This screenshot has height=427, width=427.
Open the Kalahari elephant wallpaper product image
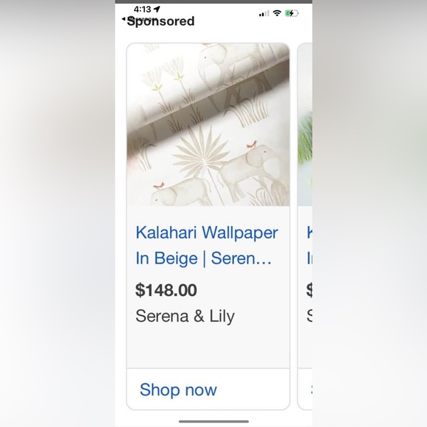208,124
